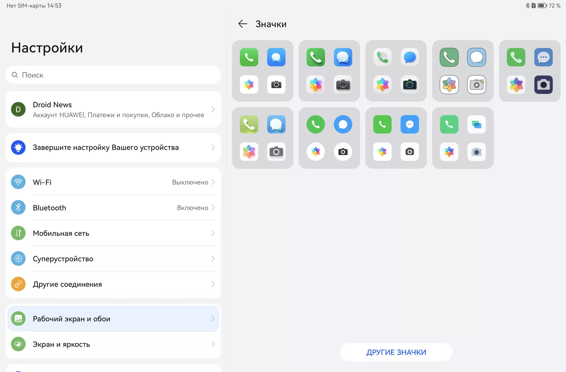Viewport: 566px width, 372px height.
Task: Open the Wi-Fi settings label
Action: [42, 182]
